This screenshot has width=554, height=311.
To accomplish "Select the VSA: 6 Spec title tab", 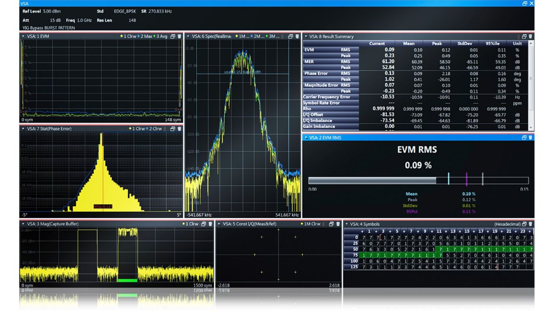I will coord(211,36).
